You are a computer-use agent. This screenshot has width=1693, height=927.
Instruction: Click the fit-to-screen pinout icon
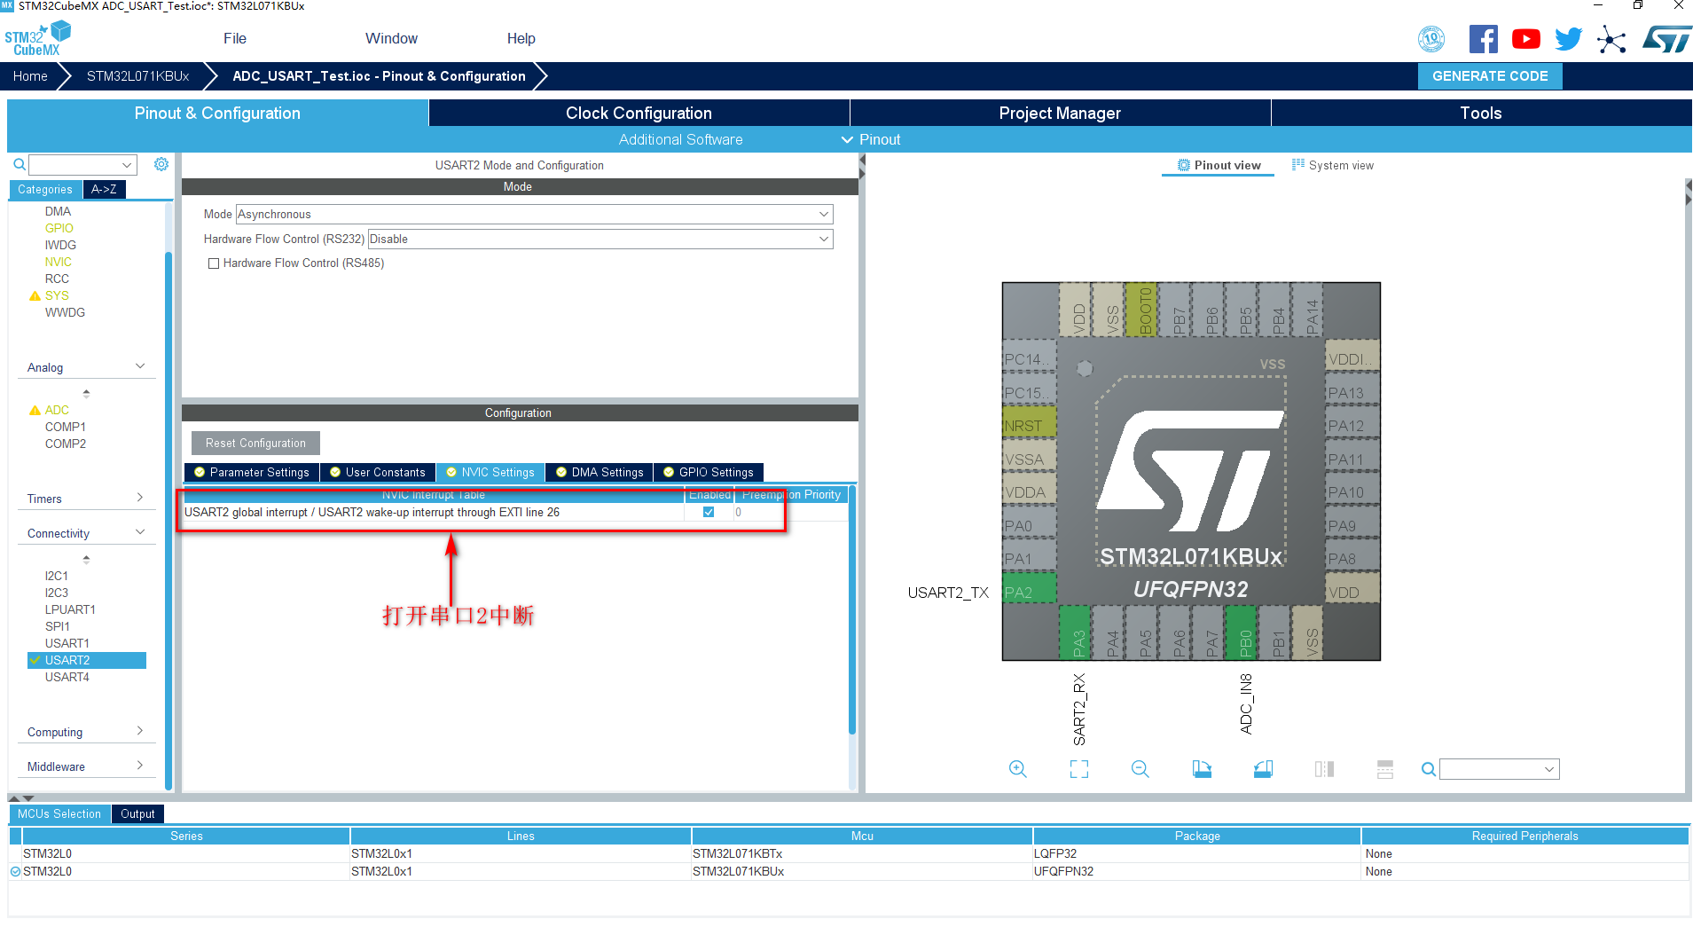[x=1079, y=769]
